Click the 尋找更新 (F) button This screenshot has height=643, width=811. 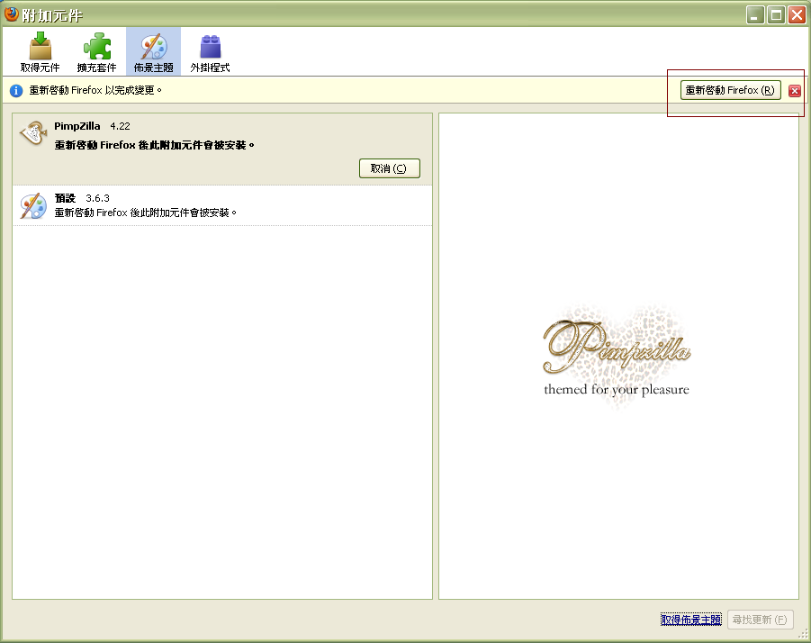(761, 620)
